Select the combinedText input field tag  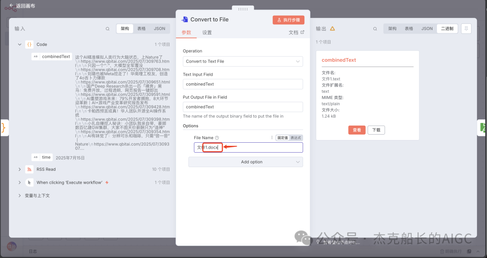(52, 56)
